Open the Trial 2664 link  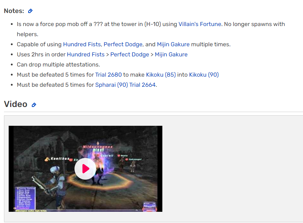pos(142,85)
